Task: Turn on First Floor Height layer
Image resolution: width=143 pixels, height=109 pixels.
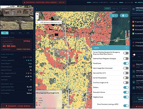Action: [126, 83]
